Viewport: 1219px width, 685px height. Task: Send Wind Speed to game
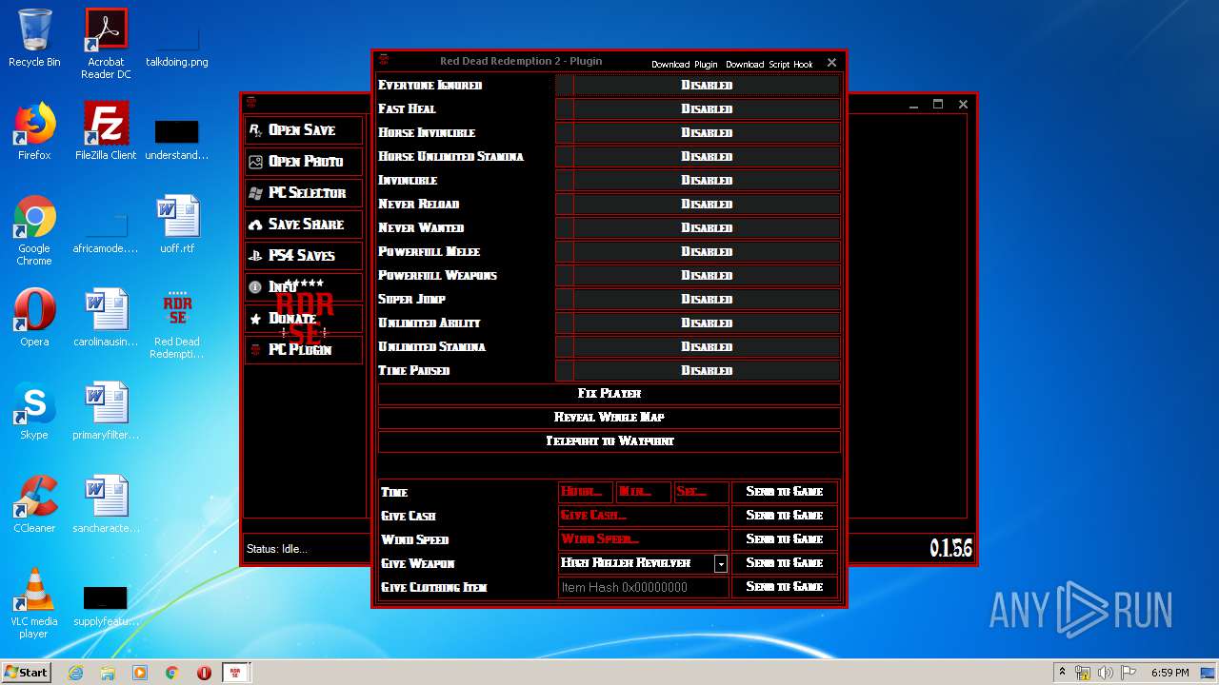tap(784, 539)
